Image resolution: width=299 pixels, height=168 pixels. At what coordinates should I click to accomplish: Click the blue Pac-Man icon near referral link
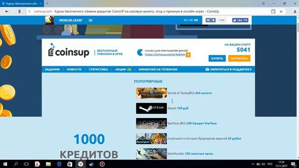pyautogui.click(x=140, y=53)
